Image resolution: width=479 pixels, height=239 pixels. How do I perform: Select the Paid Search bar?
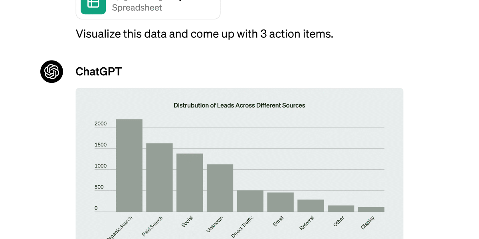159,178
